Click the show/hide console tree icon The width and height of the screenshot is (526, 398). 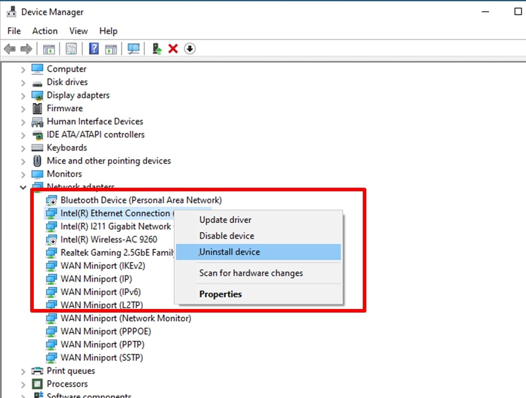click(x=49, y=49)
